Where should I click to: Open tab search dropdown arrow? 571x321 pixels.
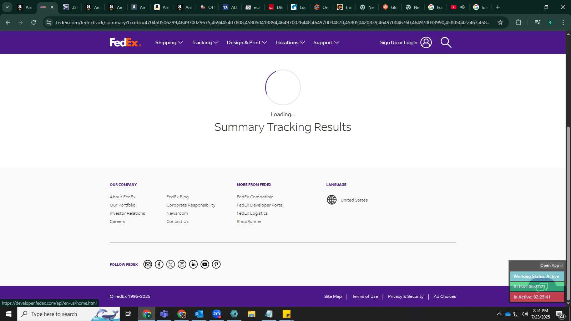(7, 7)
